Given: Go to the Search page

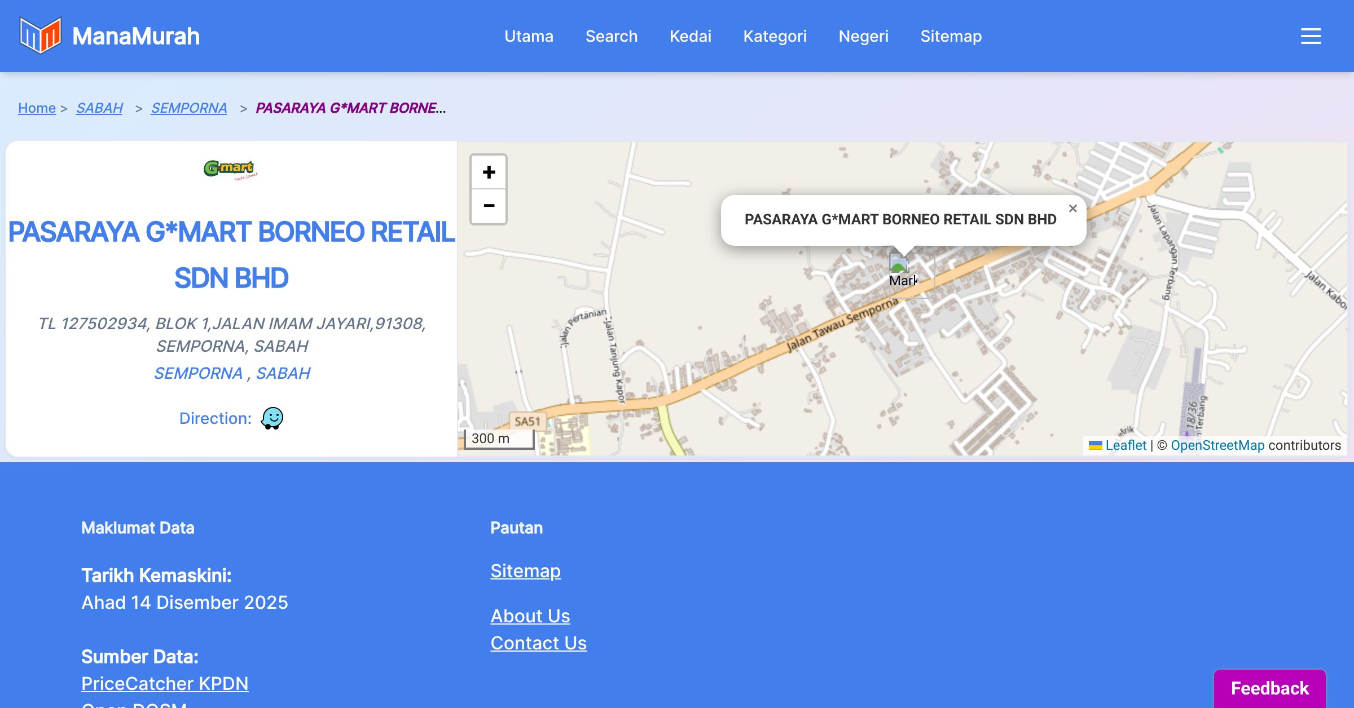Looking at the screenshot, I should (612, 36).
